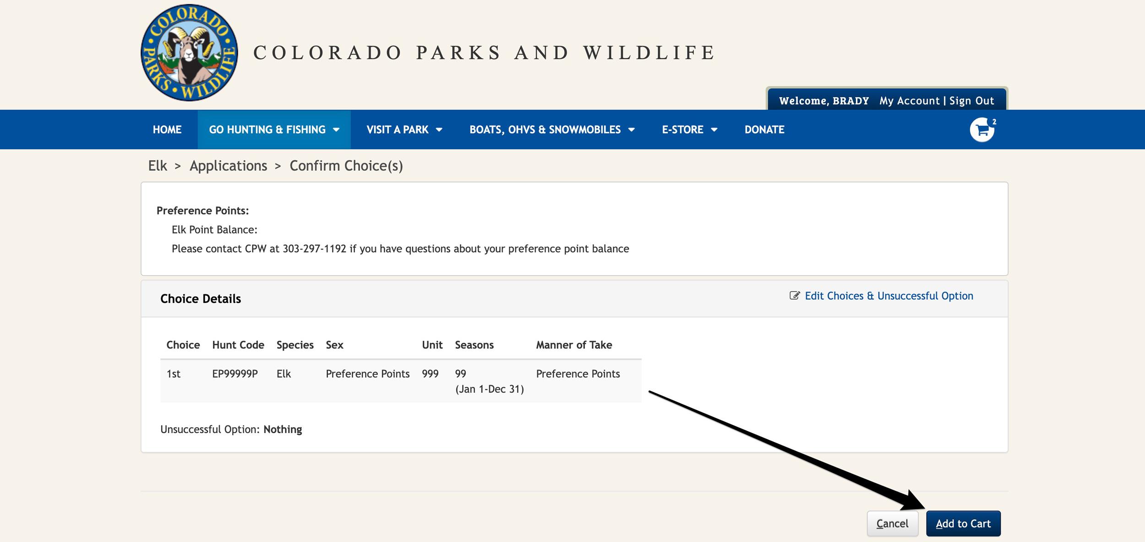Click the edit pencil icon beside Edit Choices
The height and width of the screenshot is (542, 1145).
794,296
